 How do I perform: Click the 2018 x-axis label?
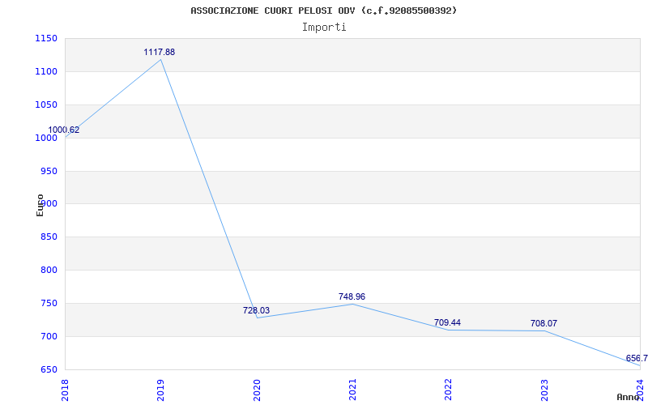click(65, 390)
